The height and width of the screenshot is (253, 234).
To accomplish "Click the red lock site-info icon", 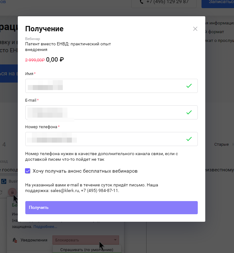I will pos(12,192).
